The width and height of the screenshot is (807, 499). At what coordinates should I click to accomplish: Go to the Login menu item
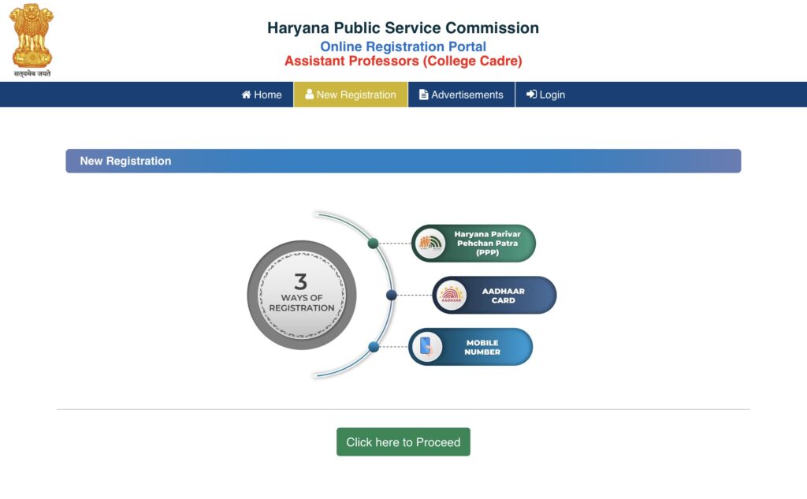(545, 95)
